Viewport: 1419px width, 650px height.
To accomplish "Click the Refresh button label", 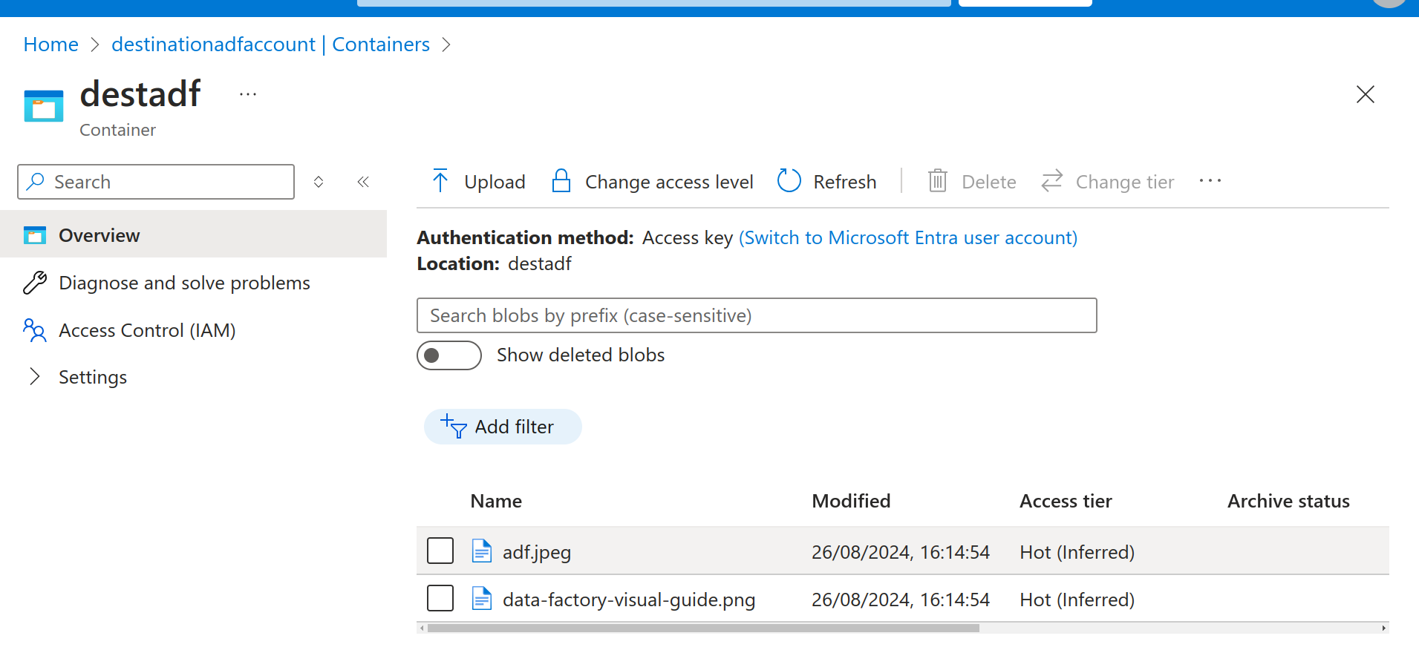I will (x=845, y=182).
